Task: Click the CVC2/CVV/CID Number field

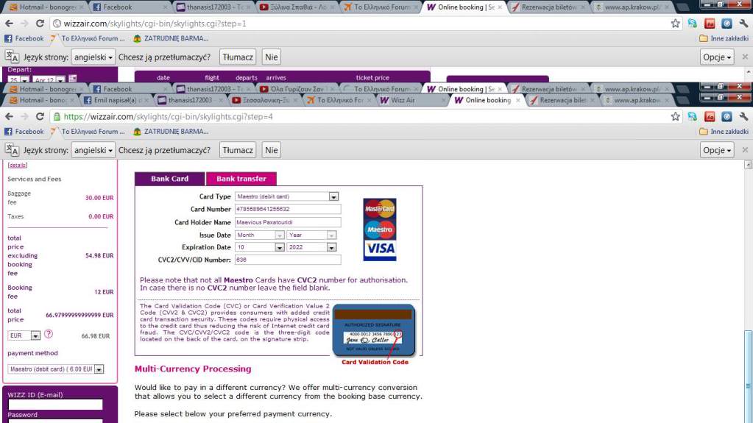Action: tap(288, 260)
